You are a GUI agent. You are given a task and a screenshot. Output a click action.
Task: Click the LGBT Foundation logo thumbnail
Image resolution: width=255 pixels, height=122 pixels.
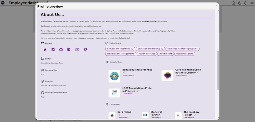[114, 93]
